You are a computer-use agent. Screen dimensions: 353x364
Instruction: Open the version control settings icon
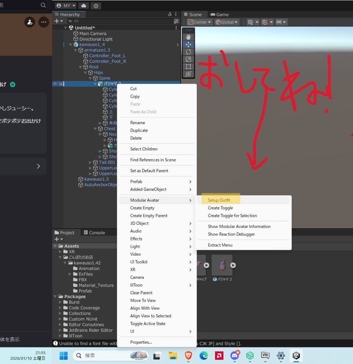(96, 6)
